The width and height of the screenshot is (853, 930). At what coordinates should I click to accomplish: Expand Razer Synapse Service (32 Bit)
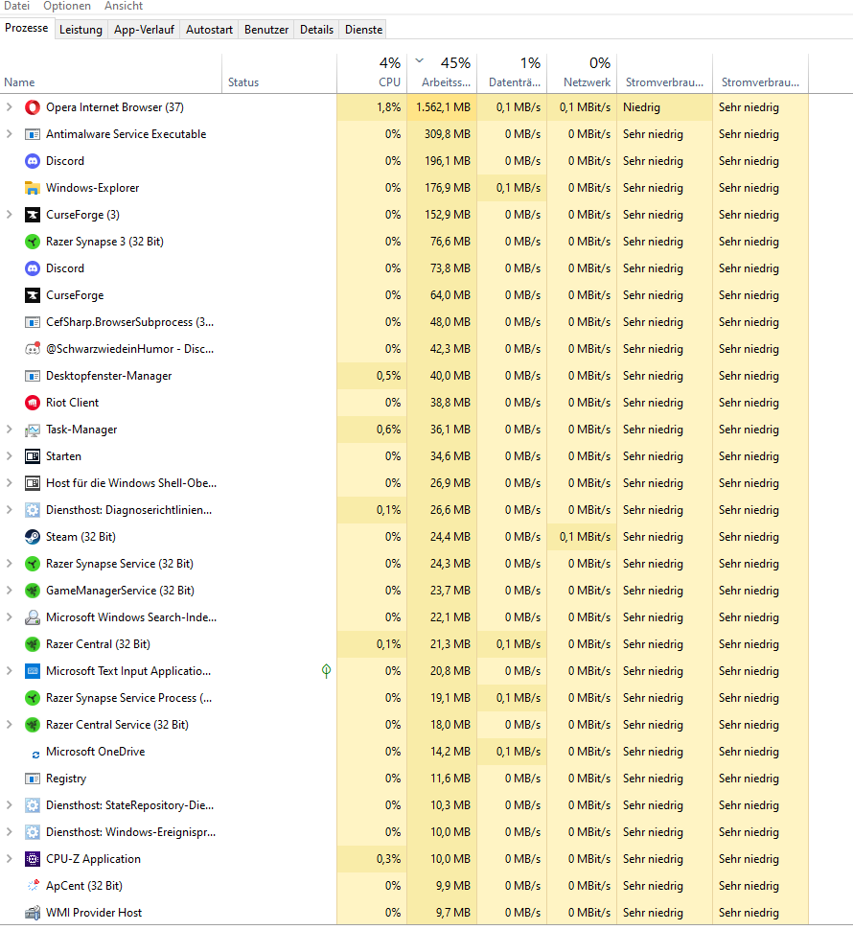[9, 564]
